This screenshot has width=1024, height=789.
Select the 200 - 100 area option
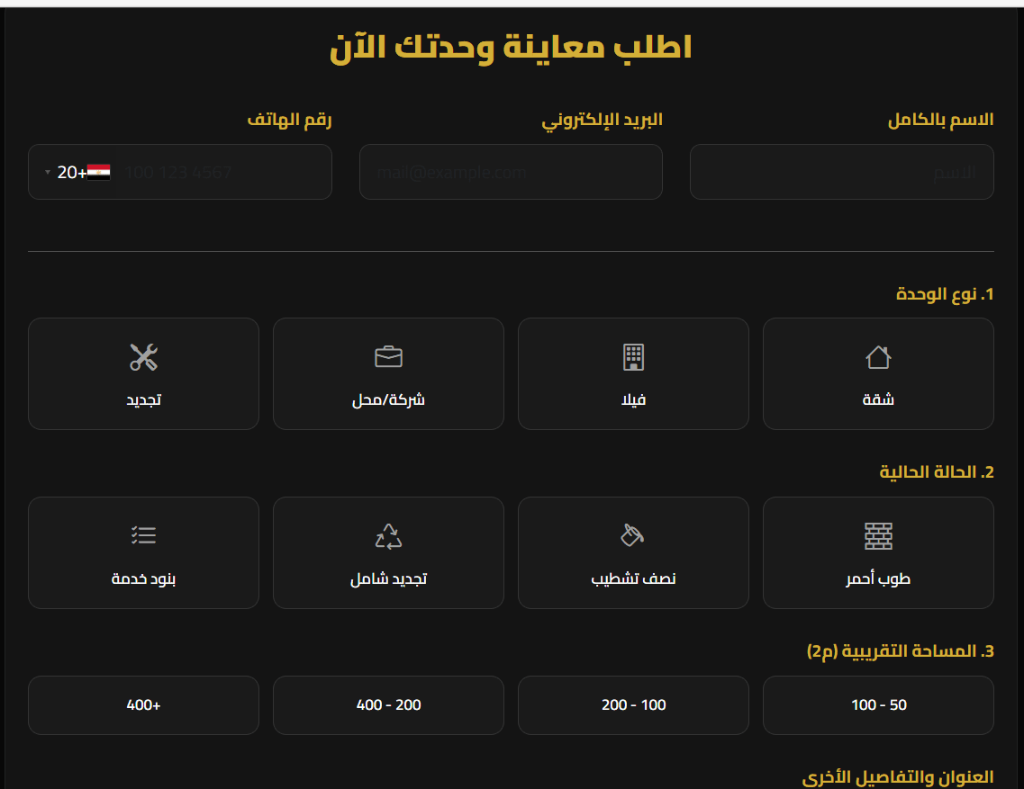tap(633, 705)
